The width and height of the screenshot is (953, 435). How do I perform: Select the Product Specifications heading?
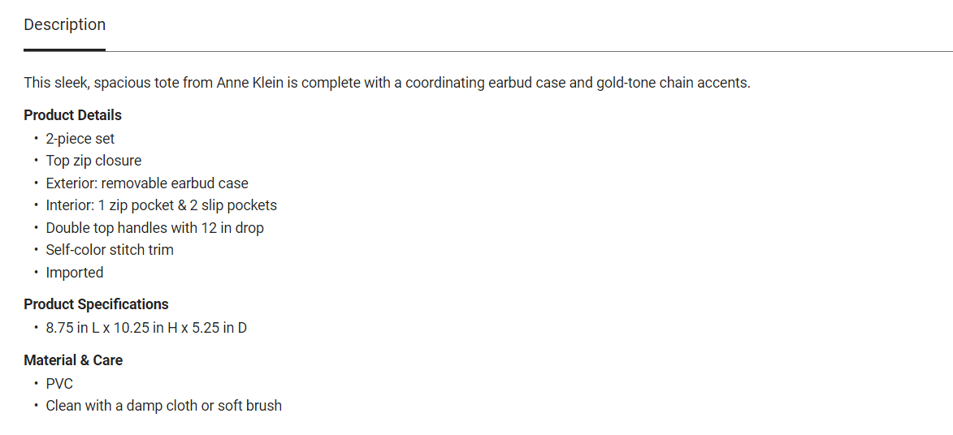[x=97, y=304]
